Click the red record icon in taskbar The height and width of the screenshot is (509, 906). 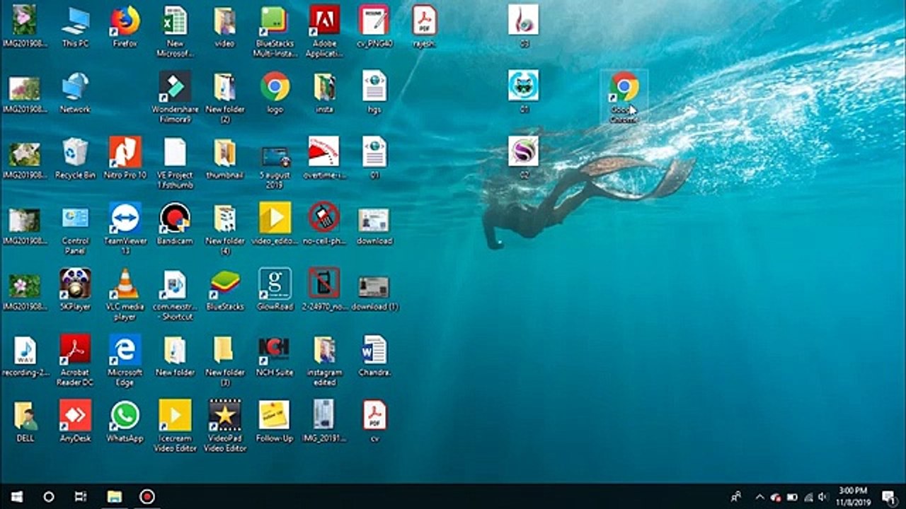pyautogui.click(x=147, y=496)
